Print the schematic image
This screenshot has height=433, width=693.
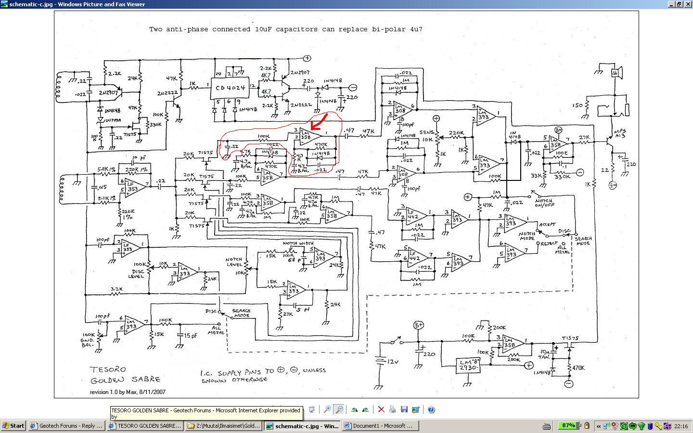click(x=393, y=409)
